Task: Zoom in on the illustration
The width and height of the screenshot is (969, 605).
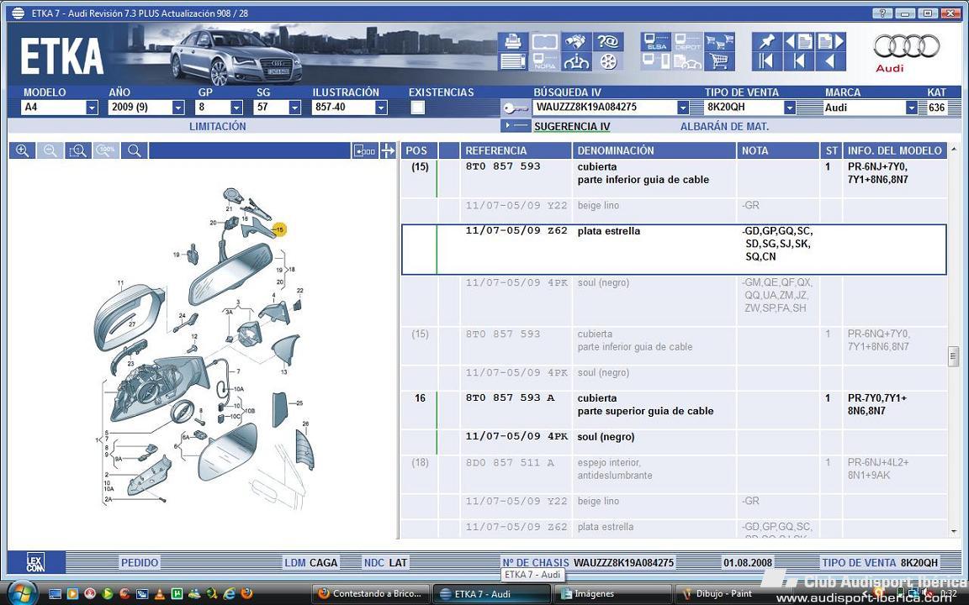Action: click(22, 150)
